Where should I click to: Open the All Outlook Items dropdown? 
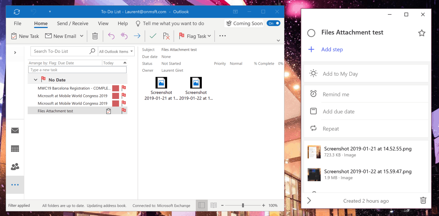(x=116, y=51)
